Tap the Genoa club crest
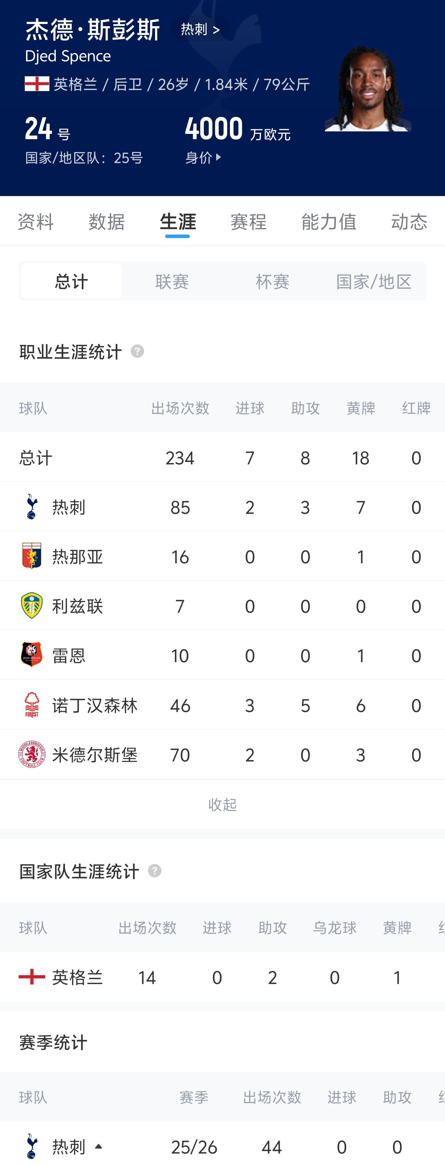The width and height of the screenshot is (445, 1166). (x=32, y=556)
